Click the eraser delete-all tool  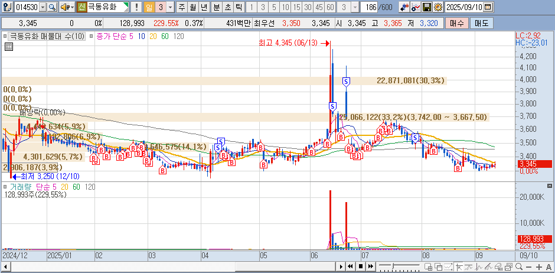[x=499, y=266]
